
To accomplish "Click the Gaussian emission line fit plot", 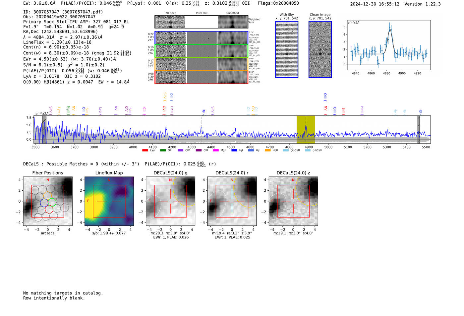I will coord(389,45).
